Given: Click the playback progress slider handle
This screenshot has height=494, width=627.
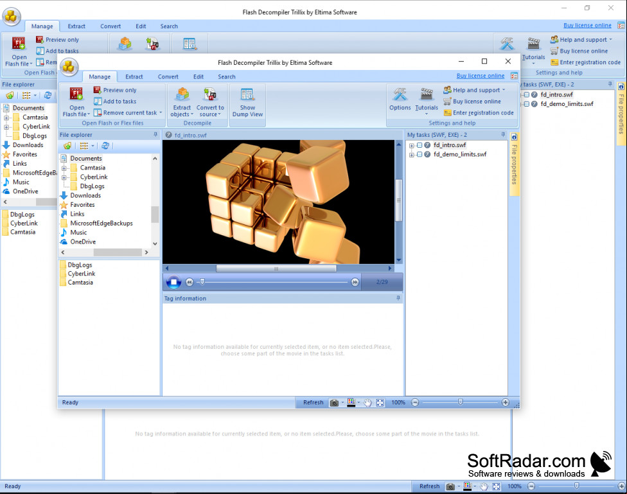Looking at the screenshot, I should click(202, 281).
